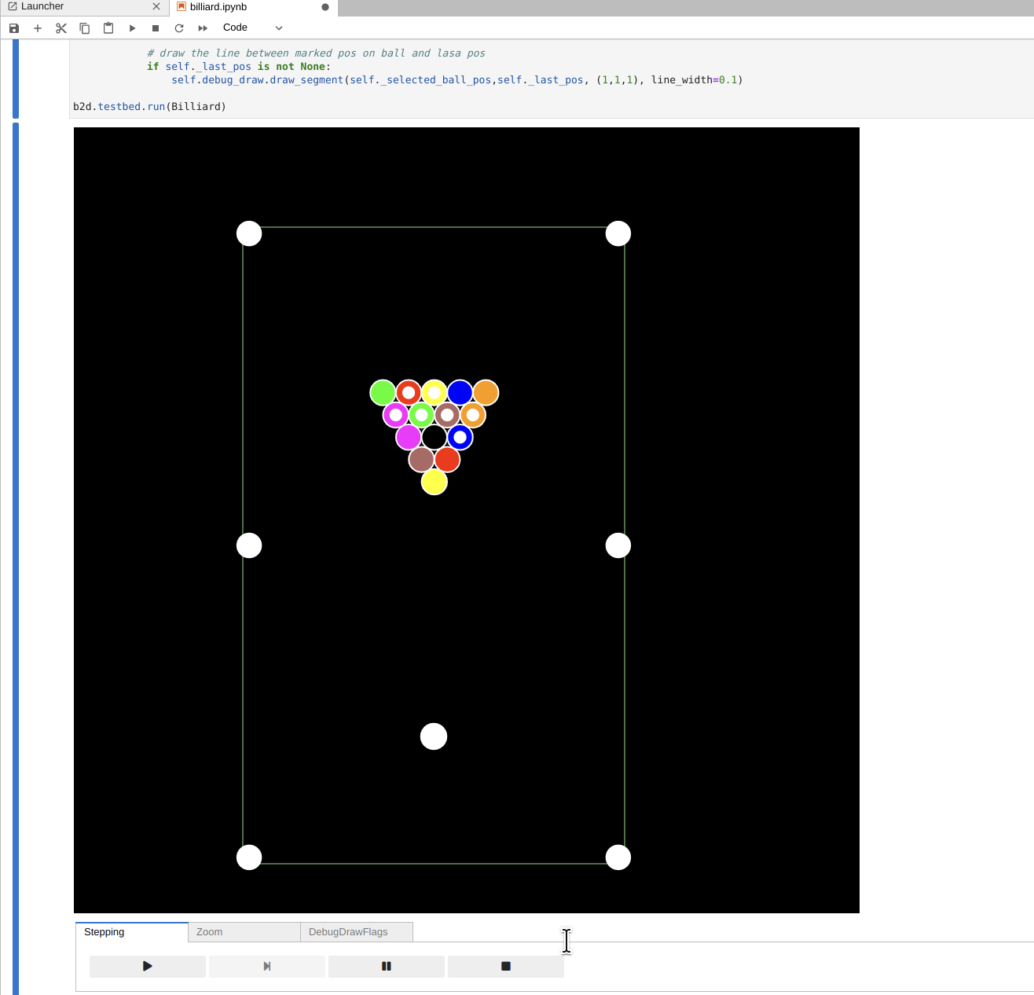Click the unsaved dot on the billiard.ipynb tab
This screenshot has height=995, width=1034.
pos(325,7)
